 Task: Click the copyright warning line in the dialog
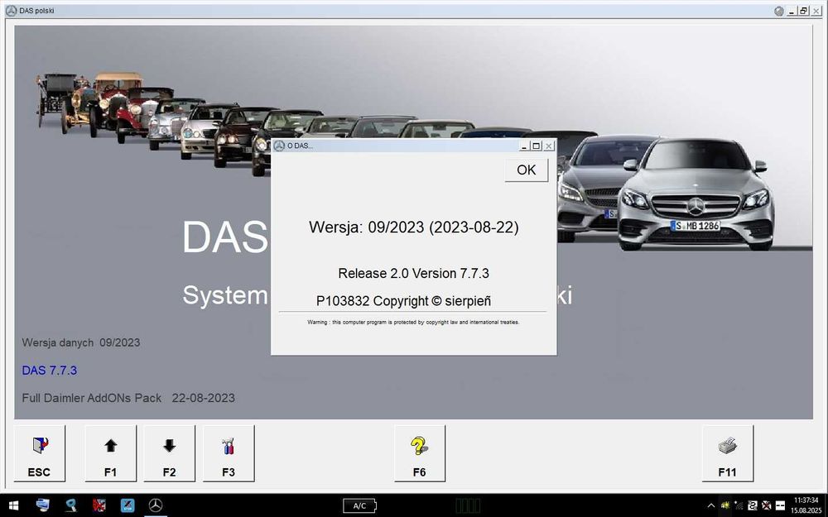coord(413,322)
